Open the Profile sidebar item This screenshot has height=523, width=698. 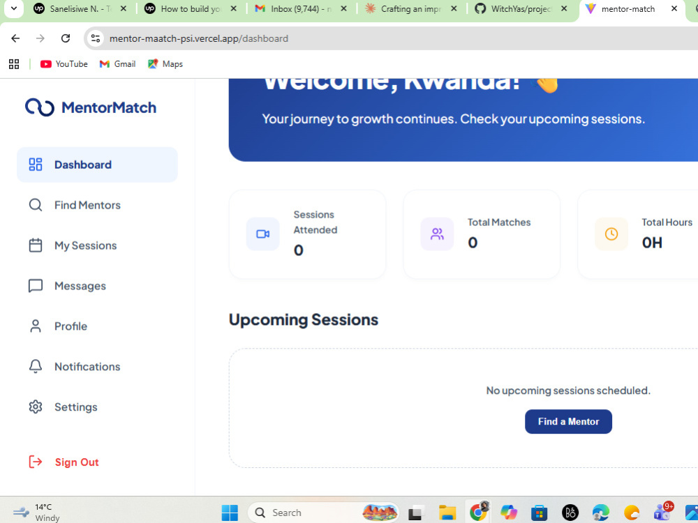97,326
